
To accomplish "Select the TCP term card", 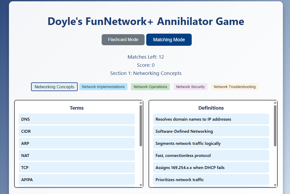I will (x=77, y=167).
